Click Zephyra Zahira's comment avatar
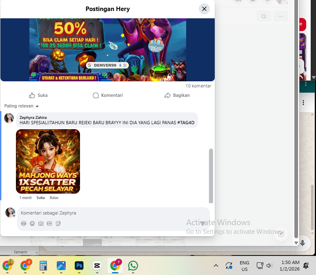 point(9,118)
